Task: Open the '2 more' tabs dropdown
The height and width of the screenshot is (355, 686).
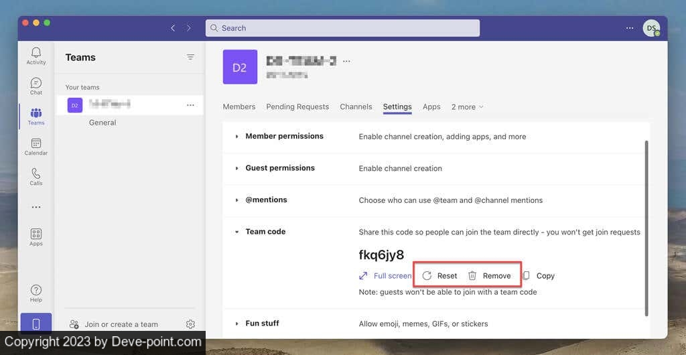Action: (x=467, y=106)
